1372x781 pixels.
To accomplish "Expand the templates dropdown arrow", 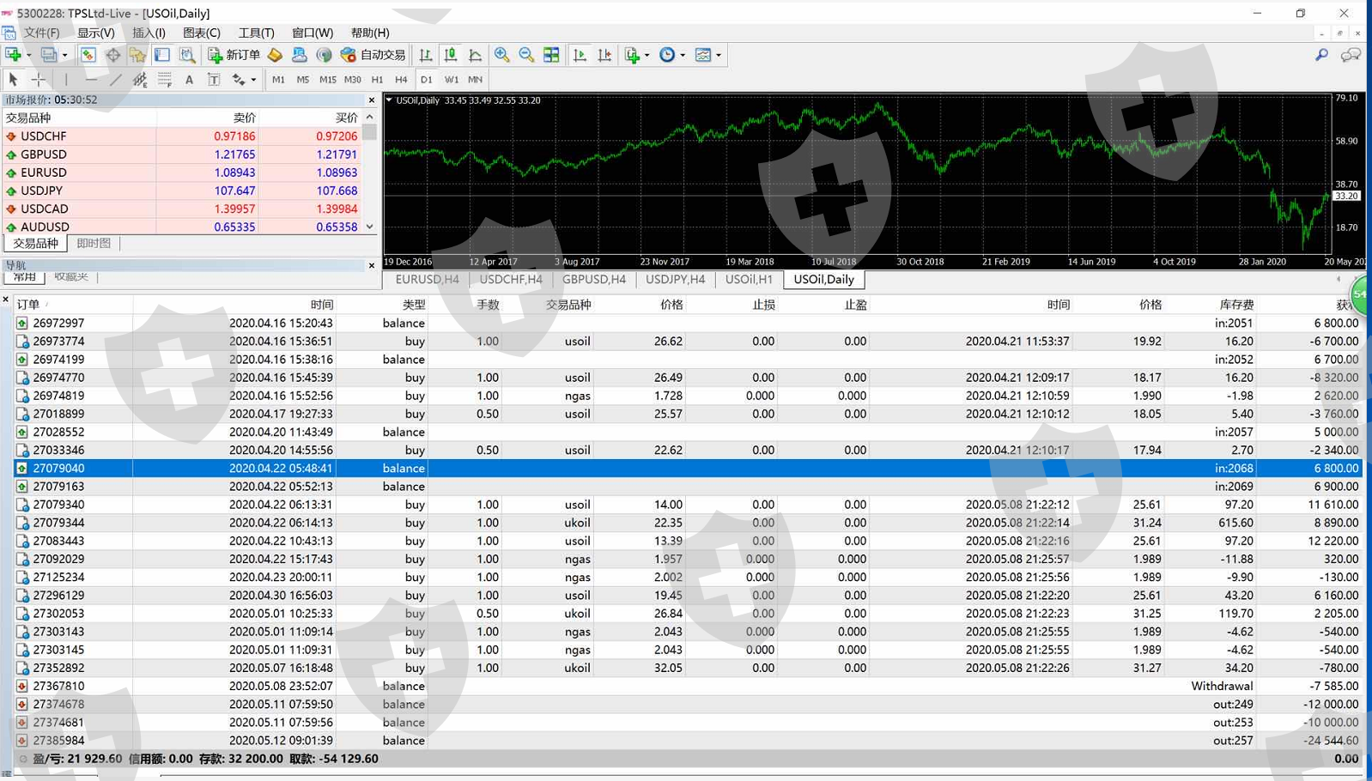I will pos(719,55).
